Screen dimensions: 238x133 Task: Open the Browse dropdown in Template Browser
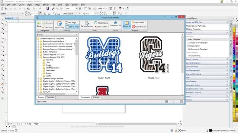pyautogui.click(x=76, y=35)
